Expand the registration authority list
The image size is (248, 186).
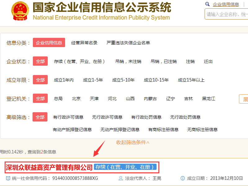[x=244, y=99]
